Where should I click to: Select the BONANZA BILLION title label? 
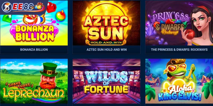[x=34, y=50]
